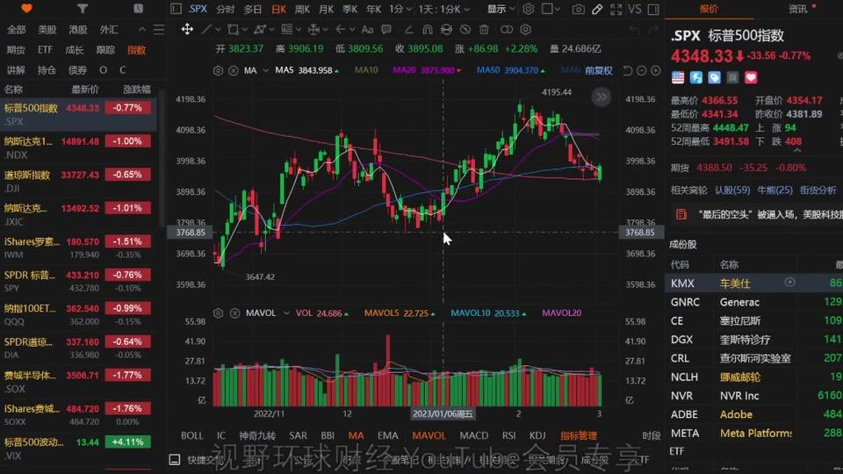This screenshot has height=474, width=843.
Task: Enable the magnet snap tool
Action: point(428,29)
